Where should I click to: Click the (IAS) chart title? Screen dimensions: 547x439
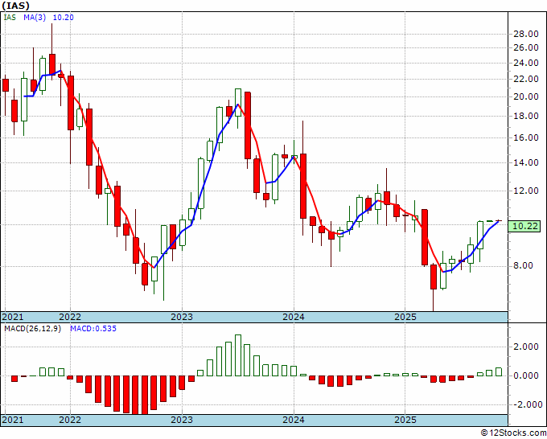[16, 6]
